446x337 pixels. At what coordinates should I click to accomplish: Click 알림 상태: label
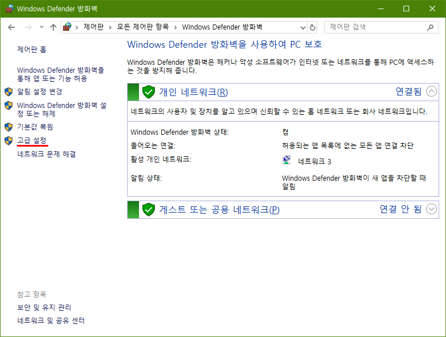(x=146, y=178)
